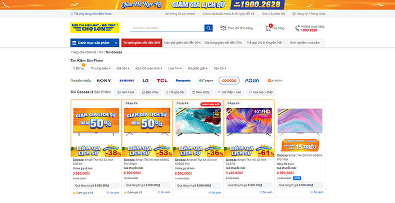The width and height of the screenshot is (395, 203).
Task: Click So sánh for 50S6G Pro Max
Action: [x=317, y=192]
